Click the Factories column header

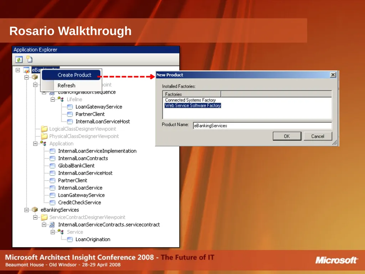[x=192, y=94]
